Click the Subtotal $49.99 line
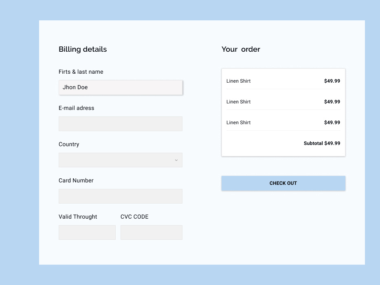This screenshot has width=380, height=285. click(322, 143)
